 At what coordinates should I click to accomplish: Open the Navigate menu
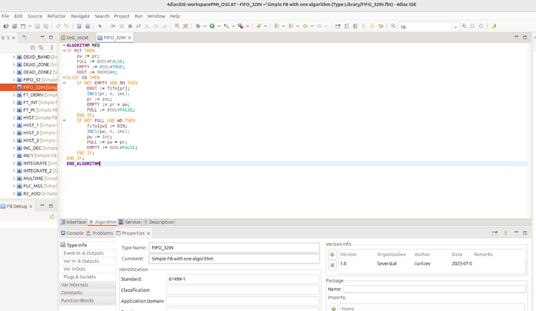[80, 16]
